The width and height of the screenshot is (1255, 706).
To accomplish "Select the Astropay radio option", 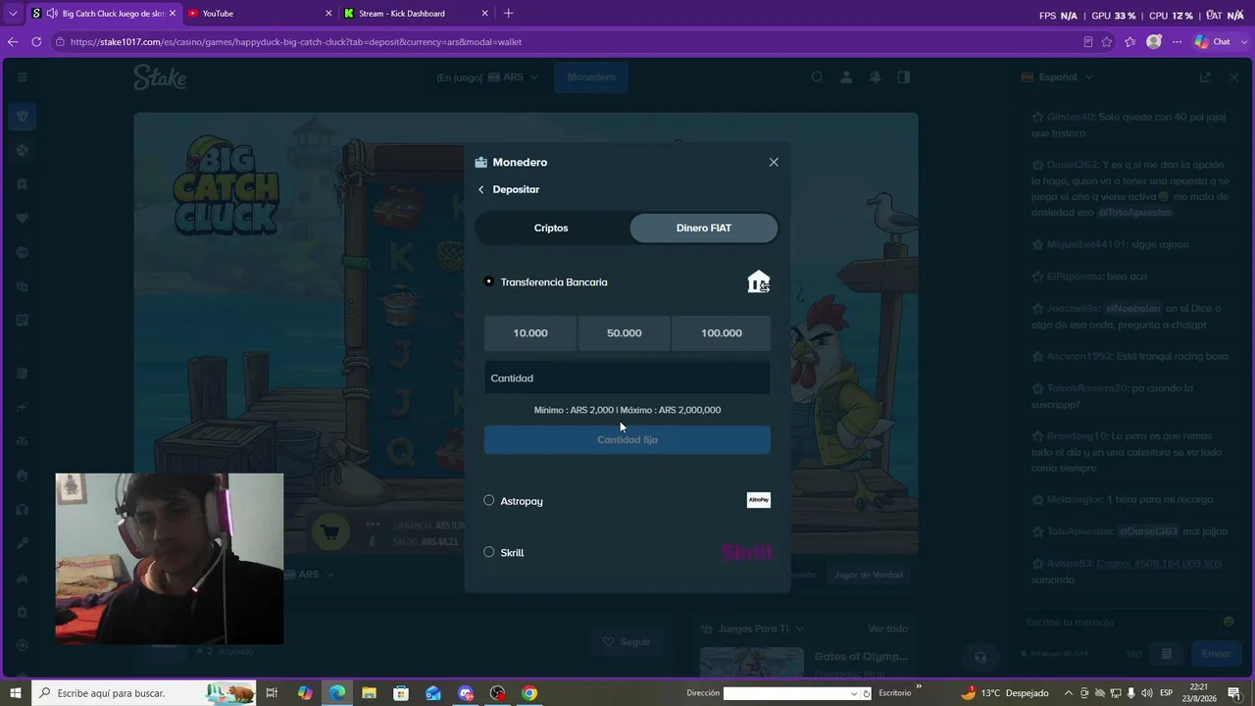I will (x=489, y=500).
